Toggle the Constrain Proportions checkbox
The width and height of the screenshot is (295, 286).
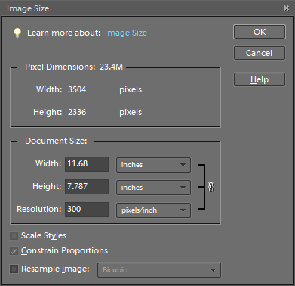click(x=14, y=251)
